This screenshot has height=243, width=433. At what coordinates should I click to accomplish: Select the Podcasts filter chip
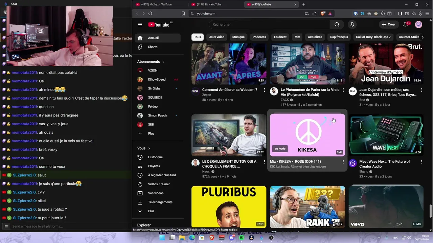tap(259, 37)
